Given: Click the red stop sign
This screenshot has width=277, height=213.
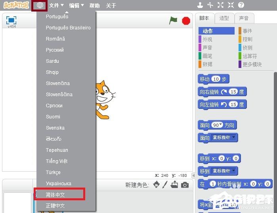Looking at the screenshot, I should (186, 21).
